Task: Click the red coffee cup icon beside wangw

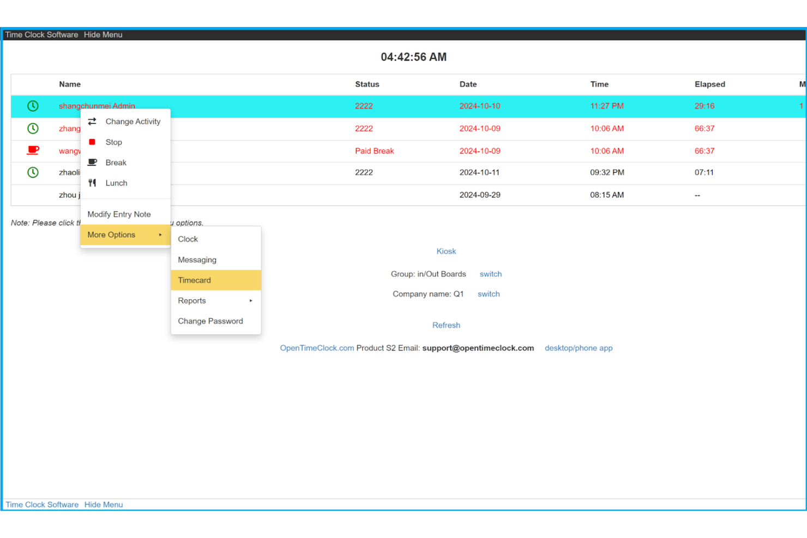Action: coord(32,150)
